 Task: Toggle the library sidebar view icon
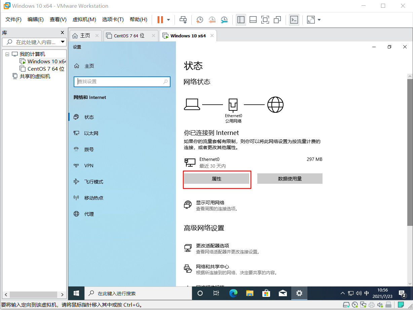241,20
